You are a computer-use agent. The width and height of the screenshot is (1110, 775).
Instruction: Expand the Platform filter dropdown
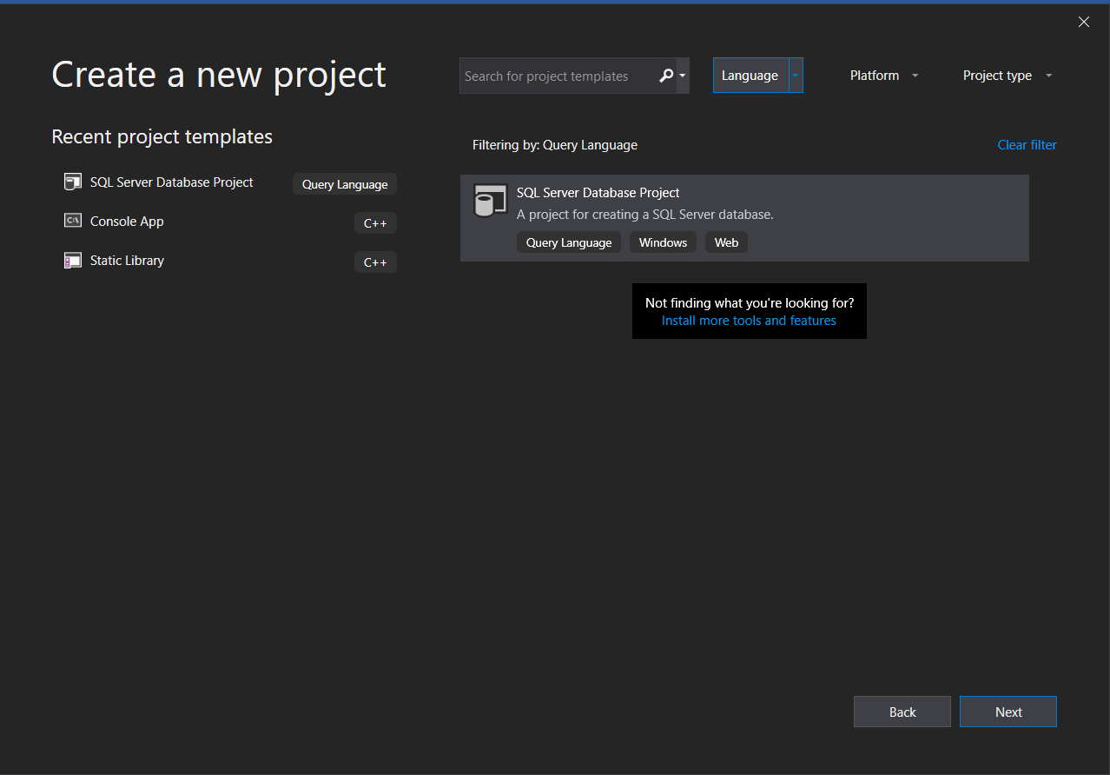(883, 76)
